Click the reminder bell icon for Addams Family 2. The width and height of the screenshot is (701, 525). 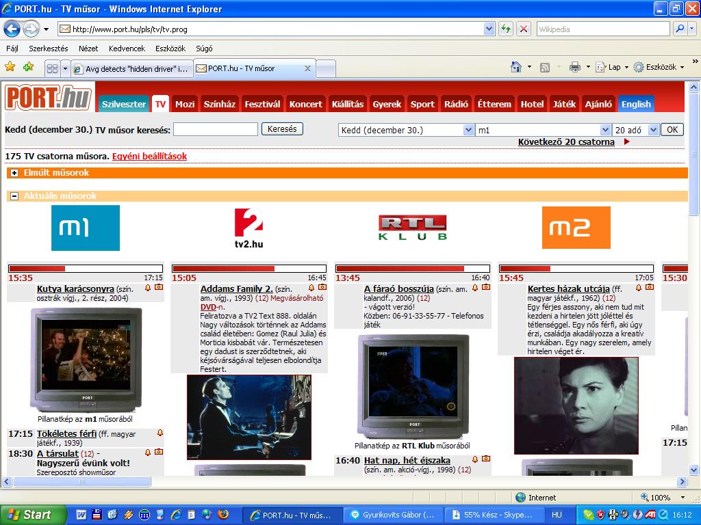311,288
